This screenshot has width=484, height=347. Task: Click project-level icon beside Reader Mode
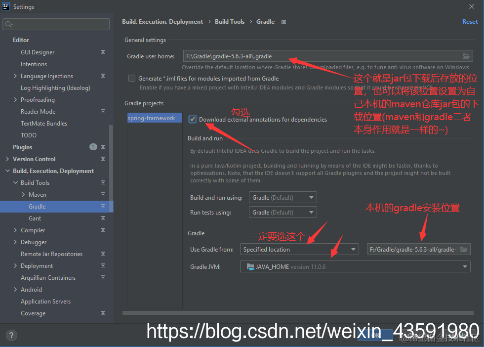click(103, 111)
